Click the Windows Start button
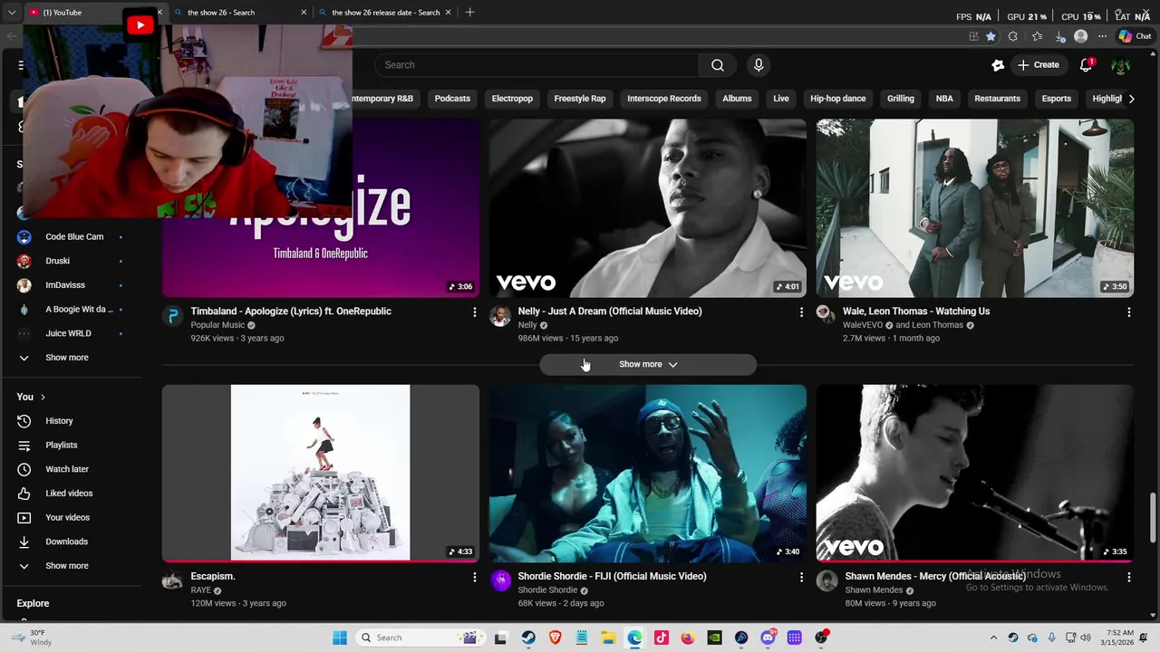This screenshot has height=652, width=1160. [340, 638]
